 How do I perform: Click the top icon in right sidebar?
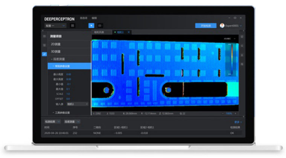point(242,36)
